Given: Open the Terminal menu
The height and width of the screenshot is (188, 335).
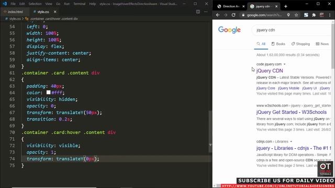Looking at the screenshot, I should pos(79,4).
